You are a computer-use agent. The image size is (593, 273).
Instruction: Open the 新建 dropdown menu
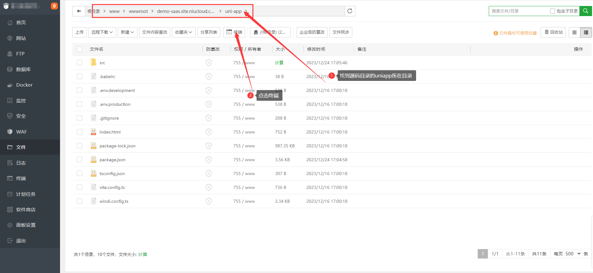(x=127, y=32)
